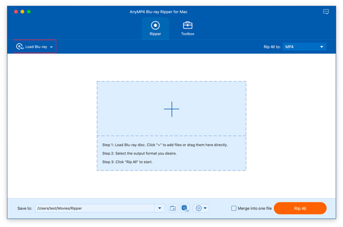Click the Step 3 Rip All instruction text
The width and height of the screenshot is (343, 227).
127,162
